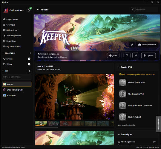The image size is (161, 149).
Task: Click the STEAM folder icon
Action: (4, 64)
